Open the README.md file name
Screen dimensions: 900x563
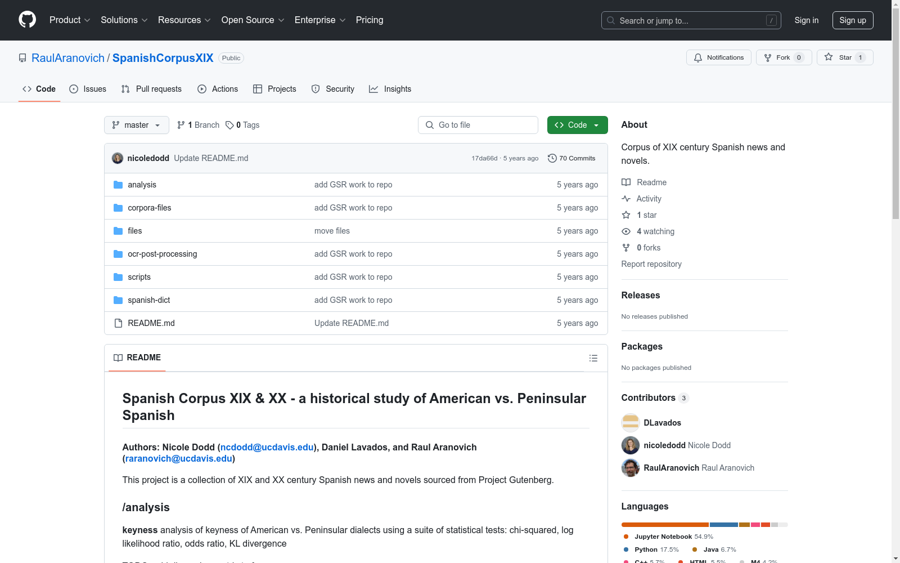[x=151, y=323]
